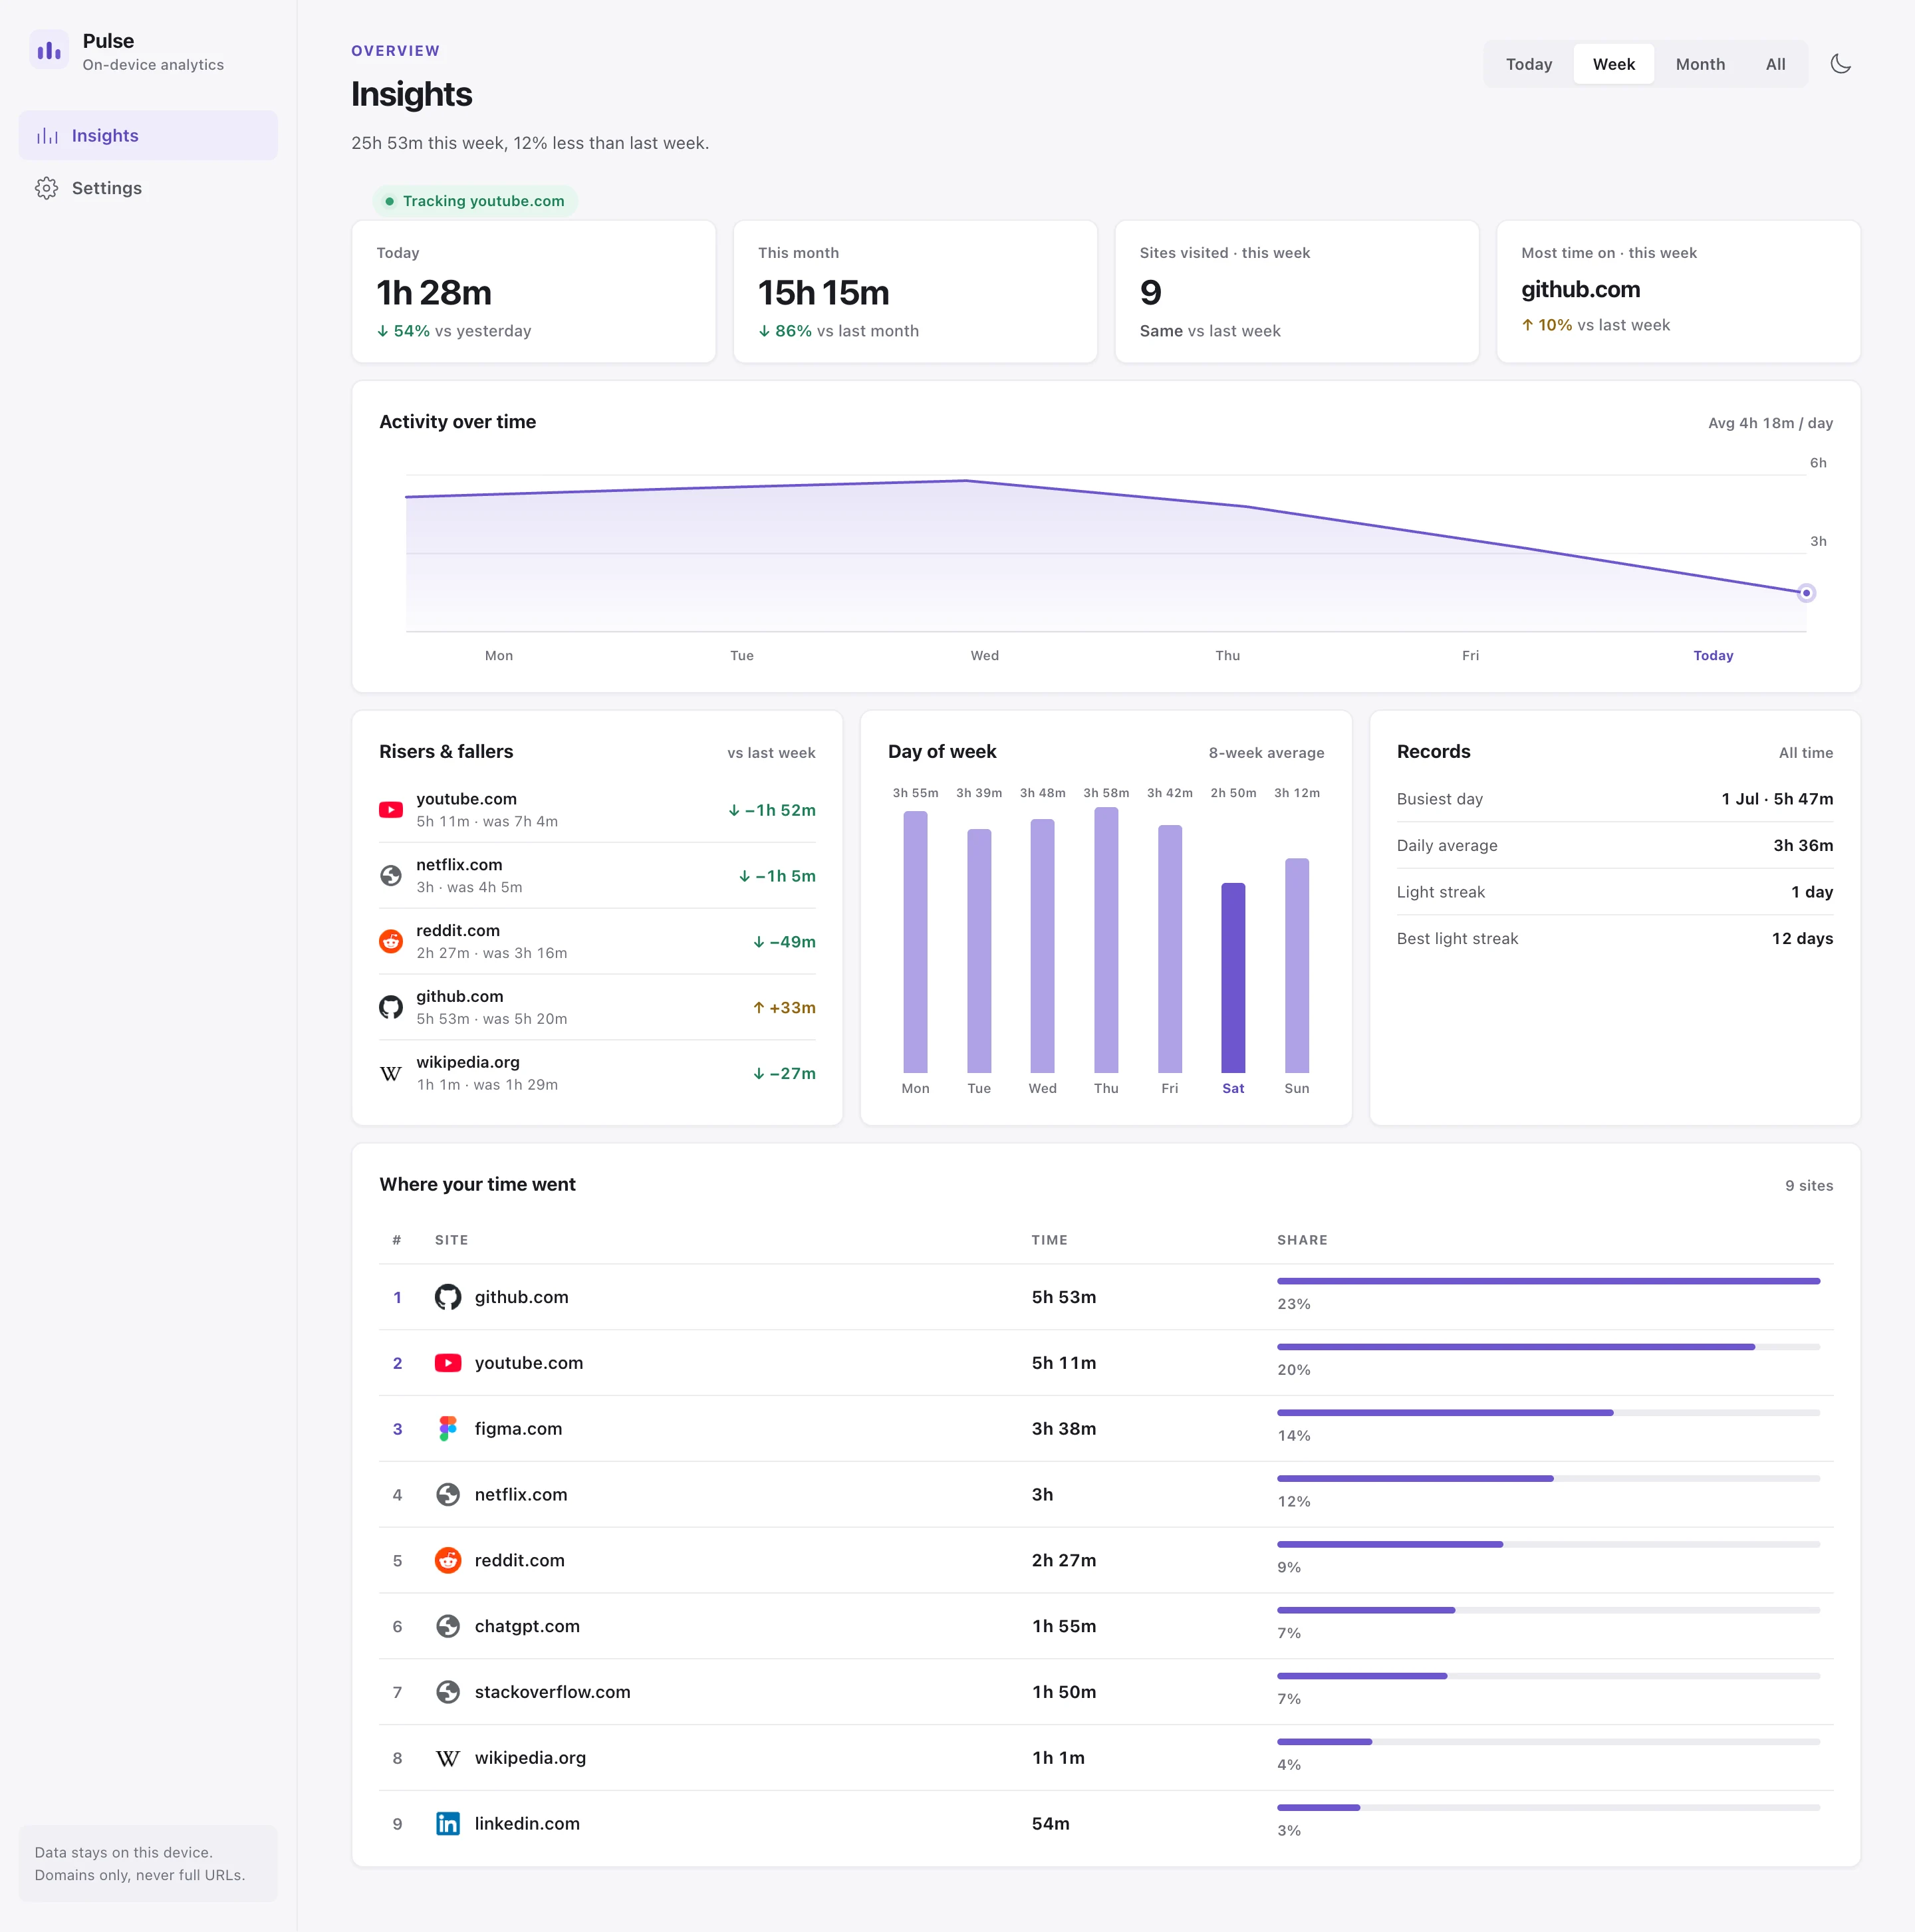
Task: Click green dot in Tracking youtube.com badge
Action: point(390,201)
